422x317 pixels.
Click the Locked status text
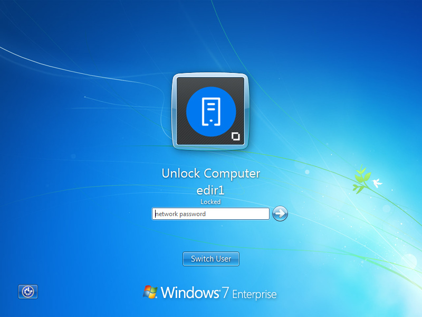[210, 202]
